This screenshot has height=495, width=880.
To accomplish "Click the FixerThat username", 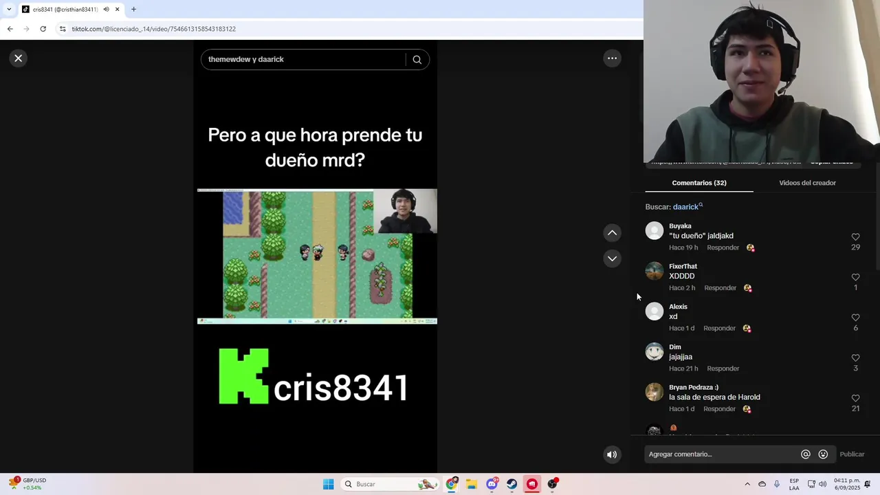I will pyautogui.click(x=683, y=267).
